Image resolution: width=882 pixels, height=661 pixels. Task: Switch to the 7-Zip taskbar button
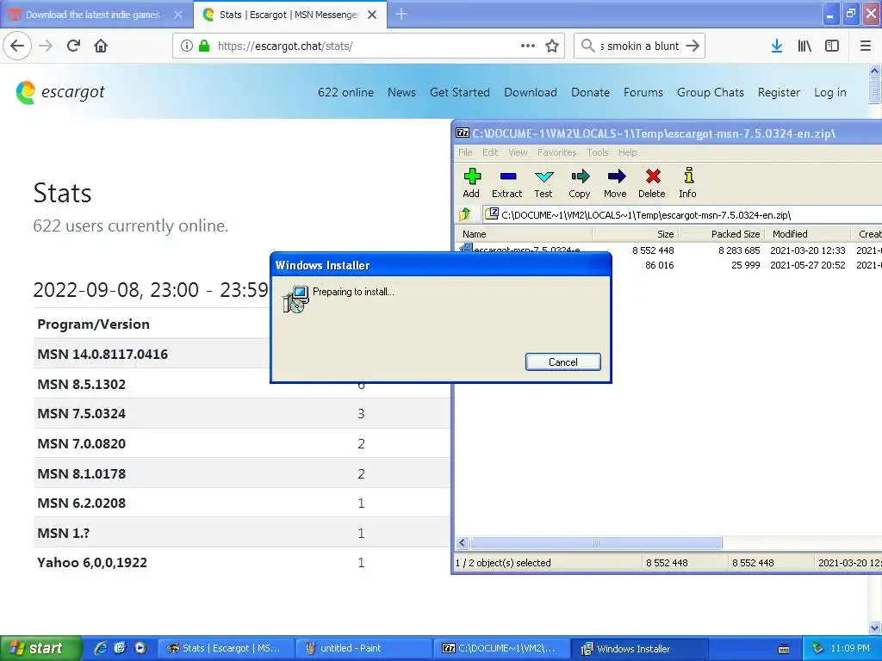pyautogui.click(x=502, y=648)
